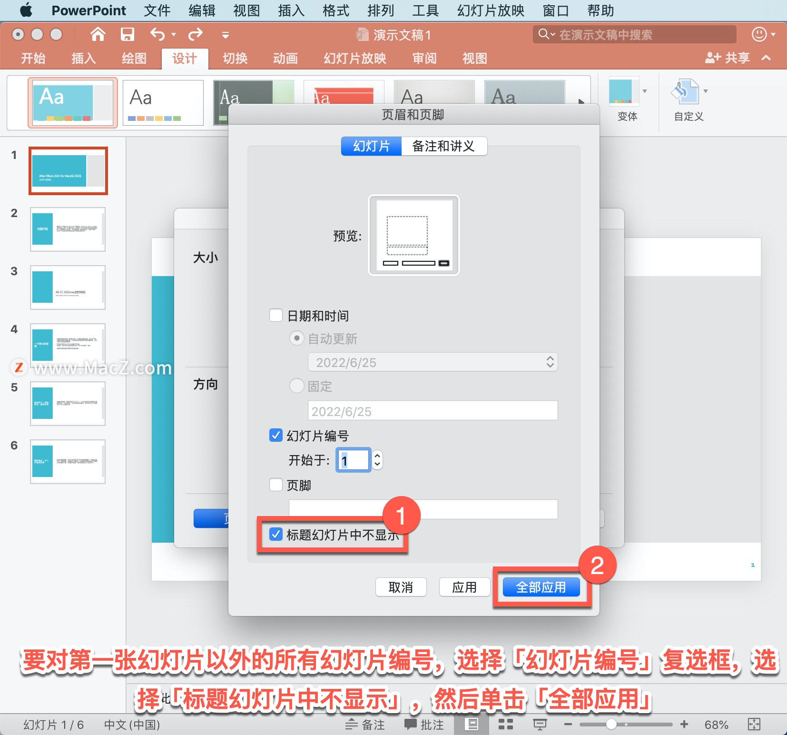Select the 固定 radio button
This screenshot has height=735, width=787.
click(297, 386)
